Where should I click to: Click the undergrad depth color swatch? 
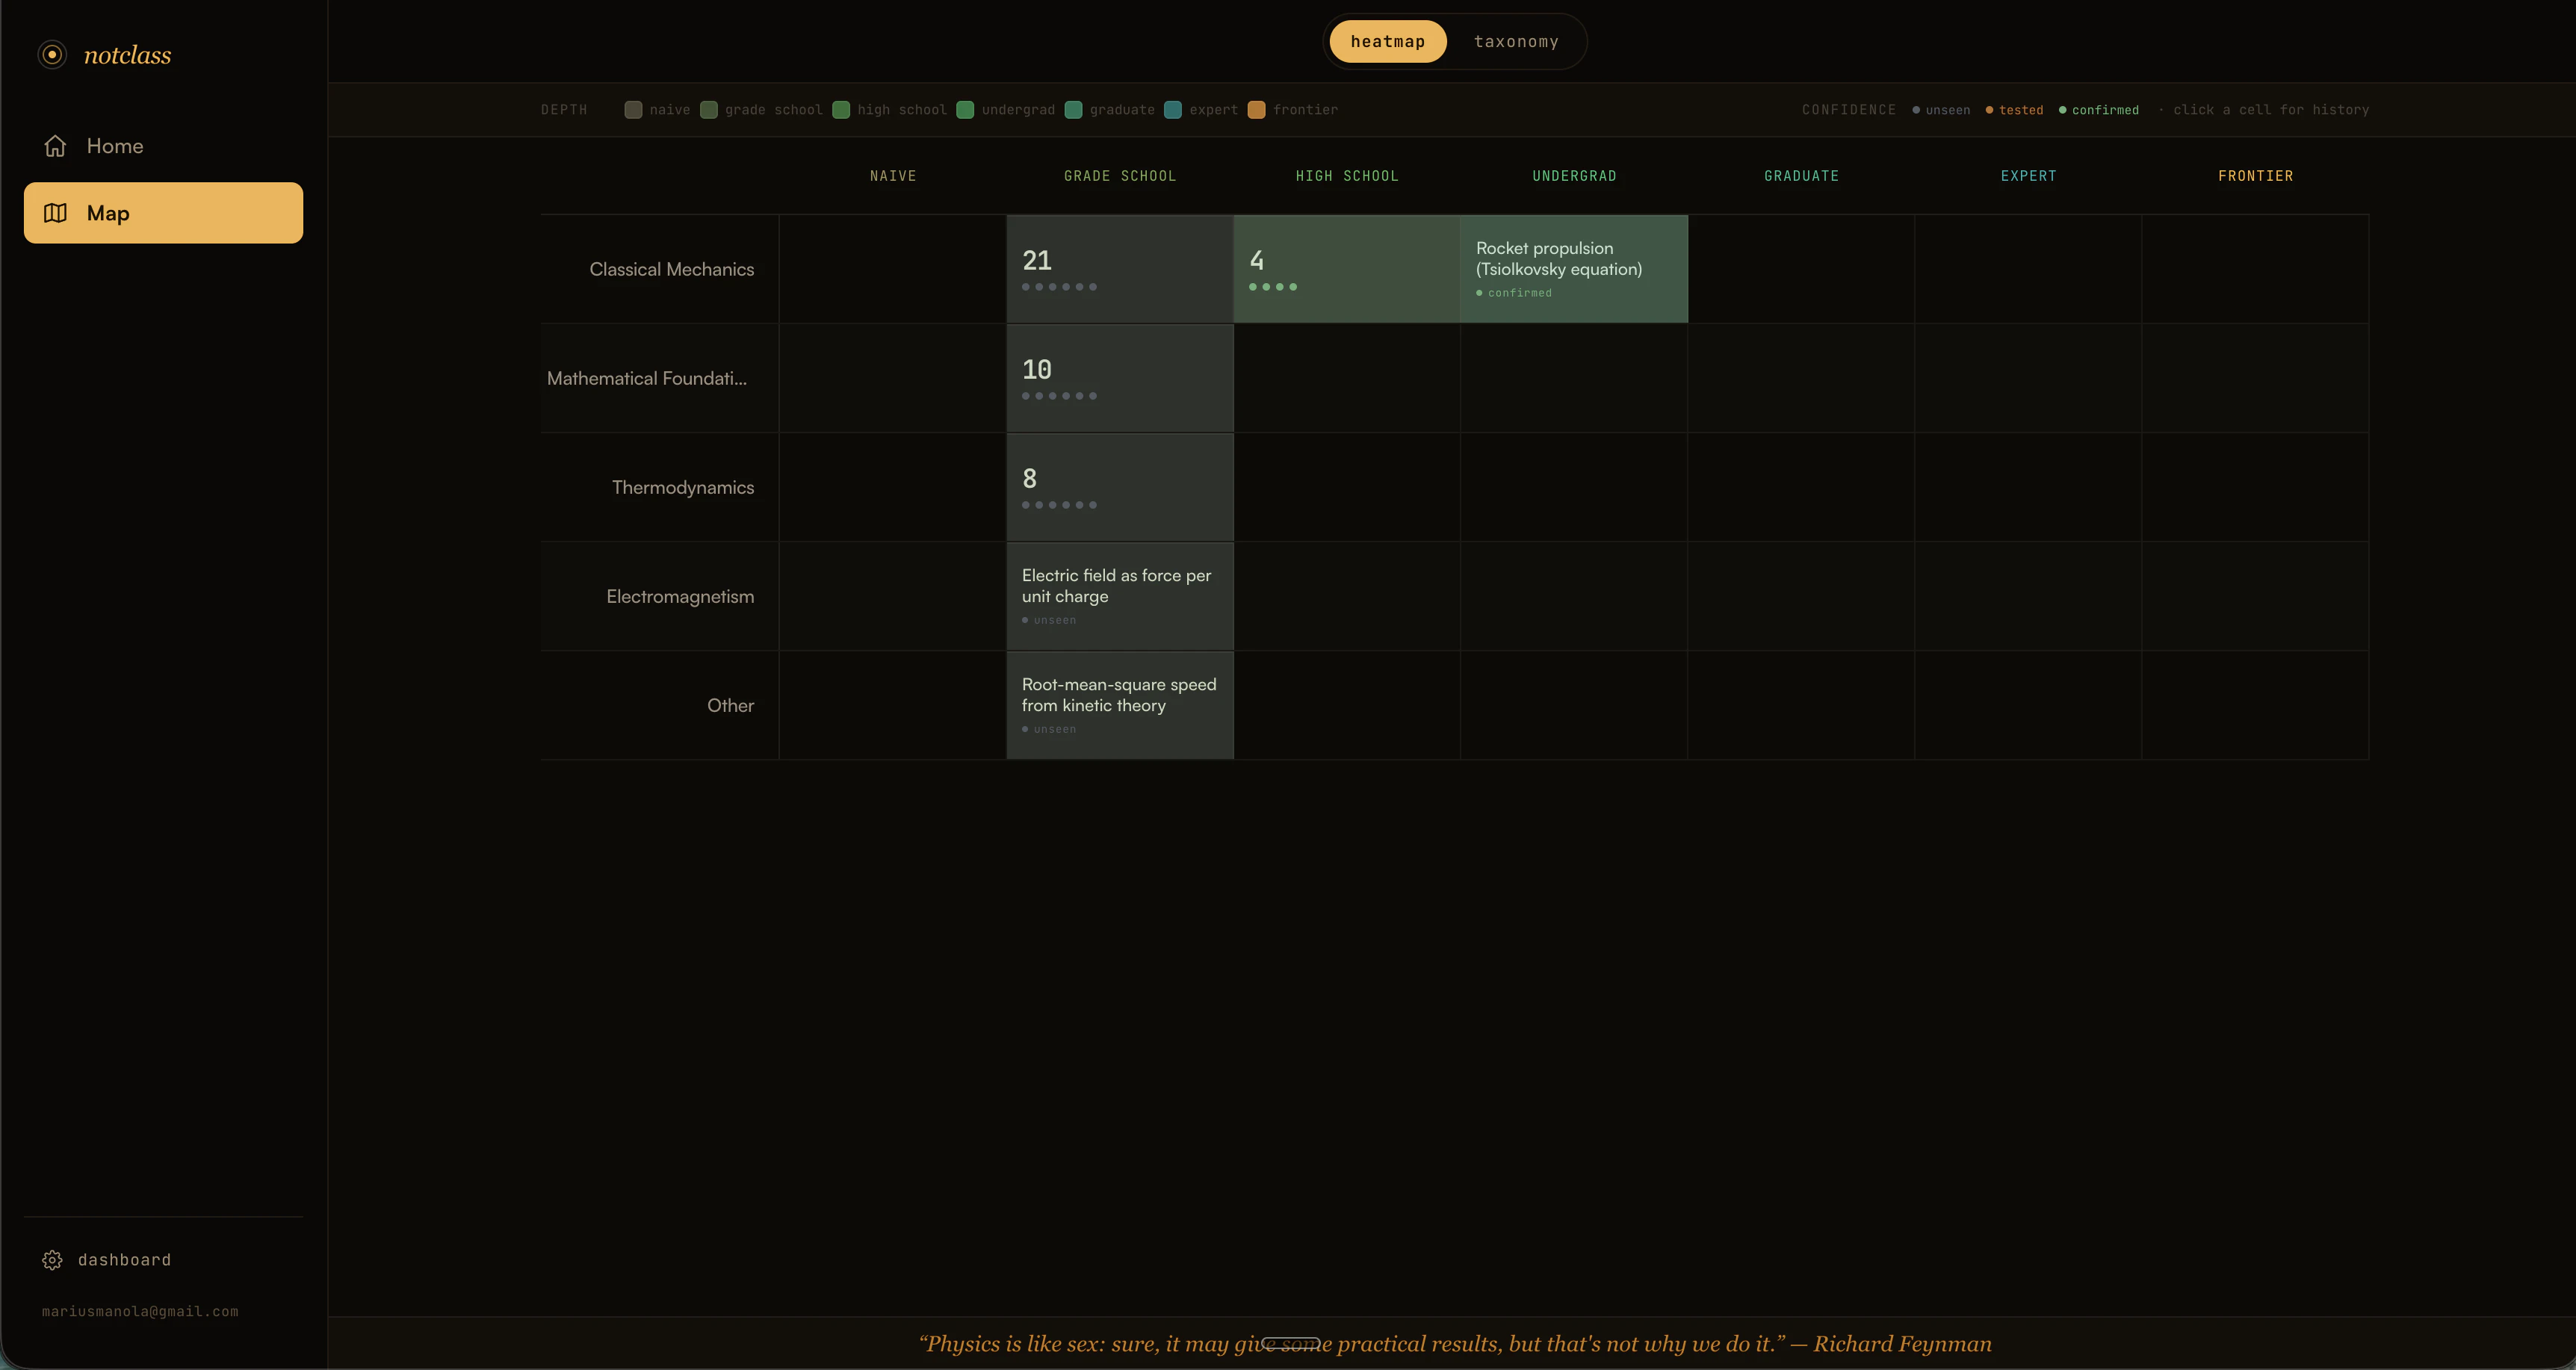point(965,110)
